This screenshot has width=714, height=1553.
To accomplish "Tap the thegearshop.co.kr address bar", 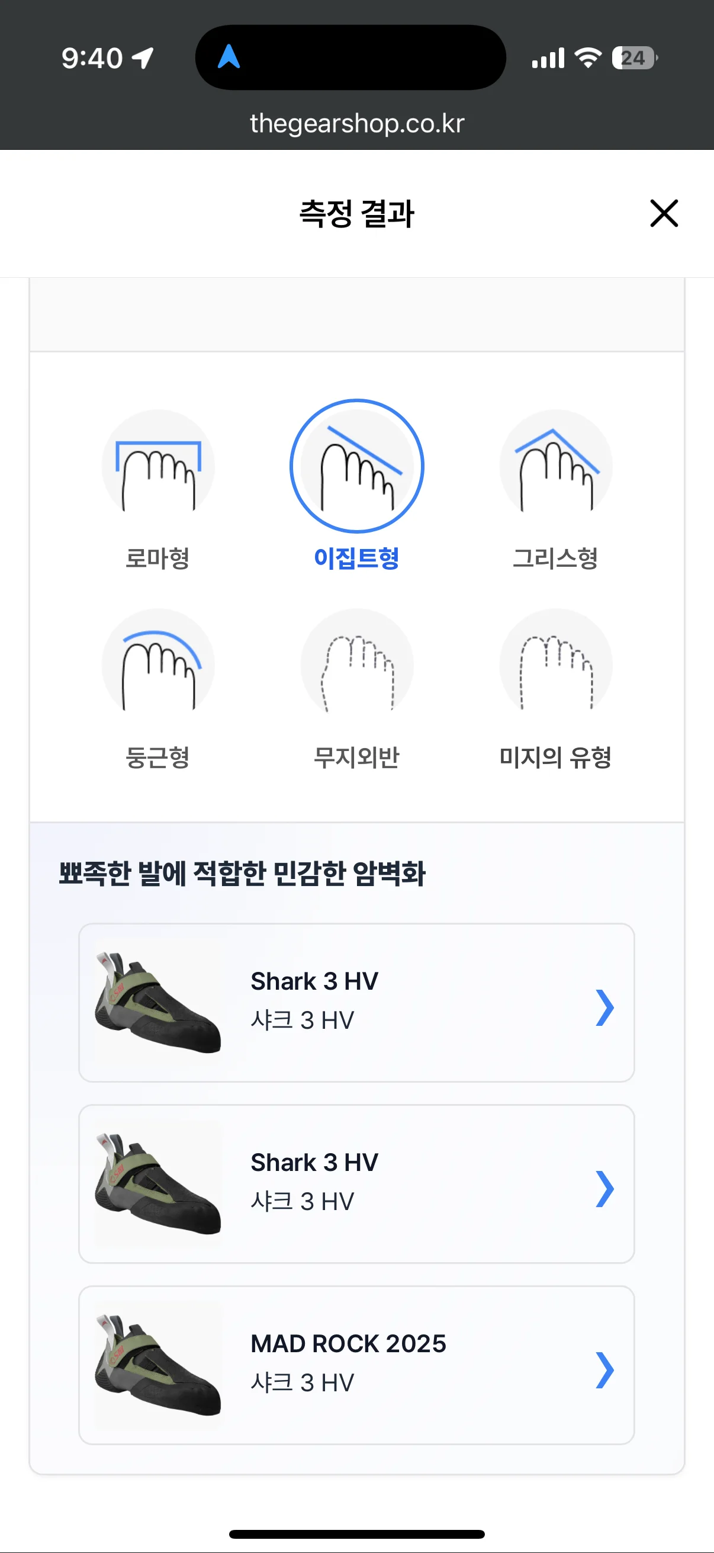I will pos(356,124).
